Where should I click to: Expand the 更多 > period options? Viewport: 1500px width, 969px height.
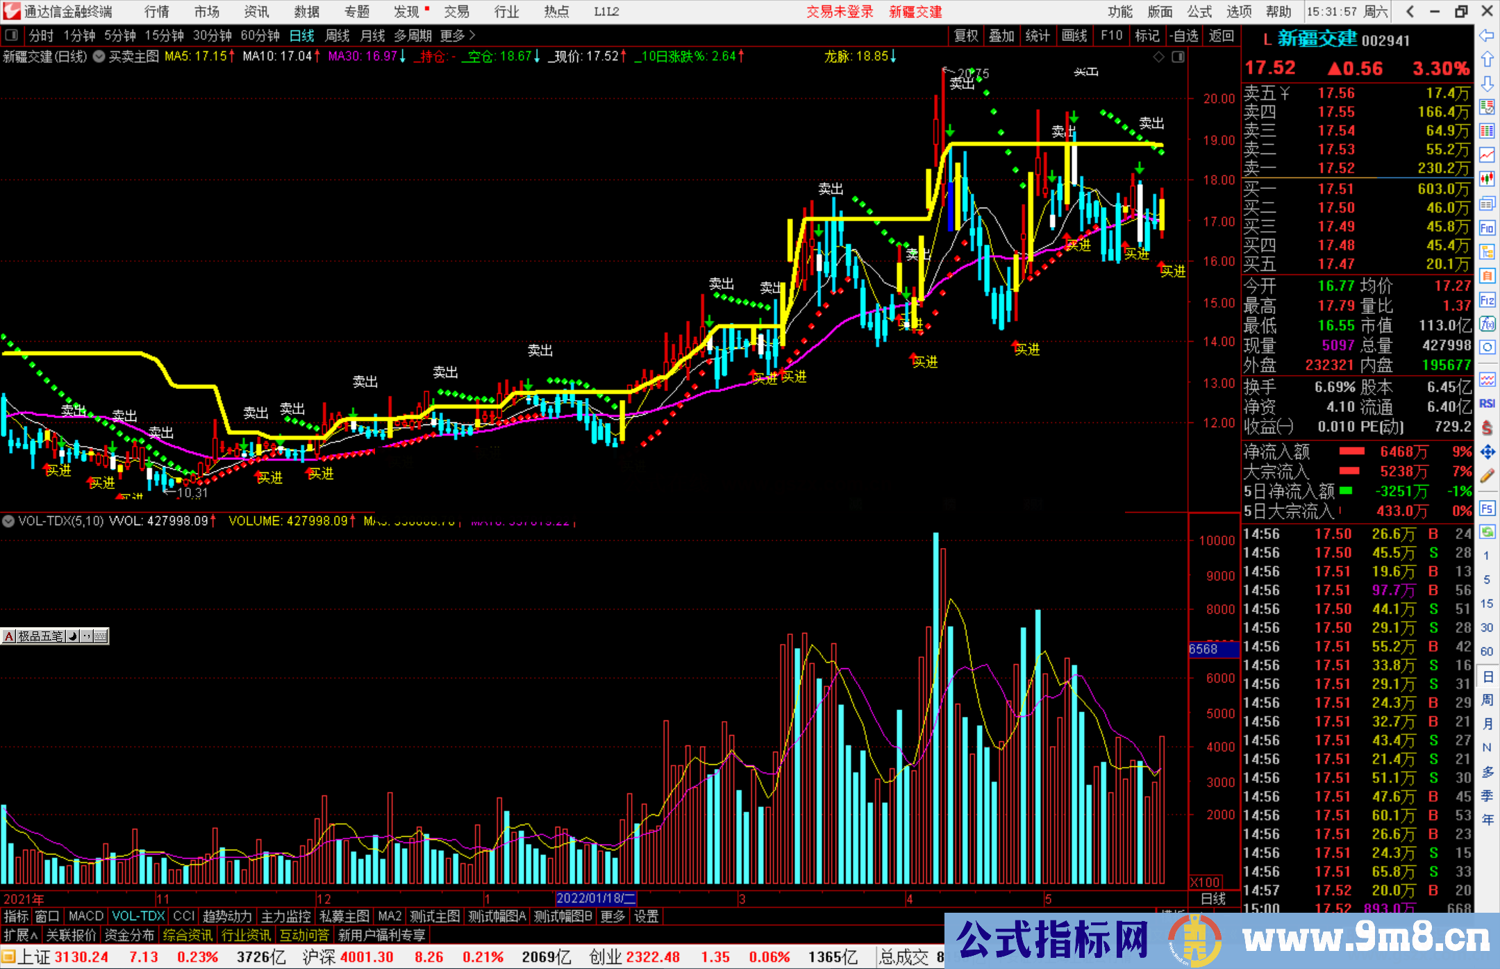tap(458, 35)
